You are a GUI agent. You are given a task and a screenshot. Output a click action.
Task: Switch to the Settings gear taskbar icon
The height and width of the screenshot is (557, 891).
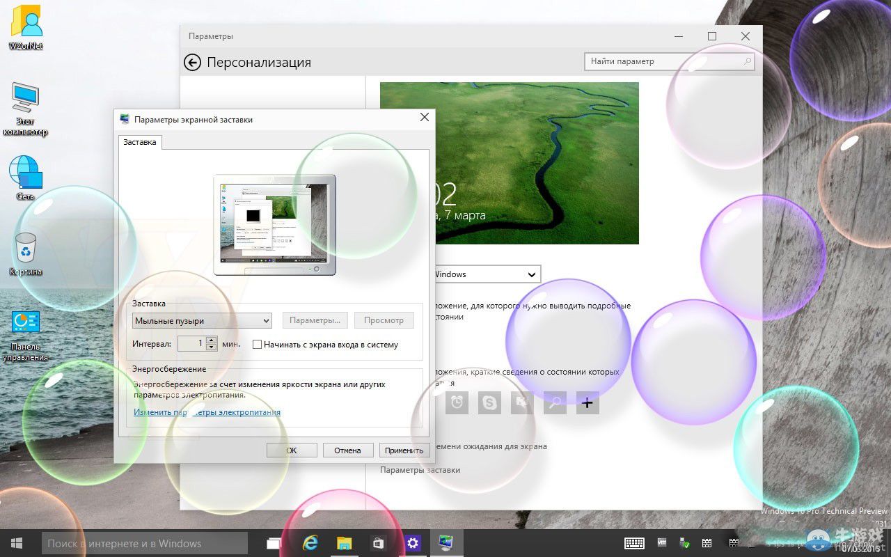click(x=413, y=543)
